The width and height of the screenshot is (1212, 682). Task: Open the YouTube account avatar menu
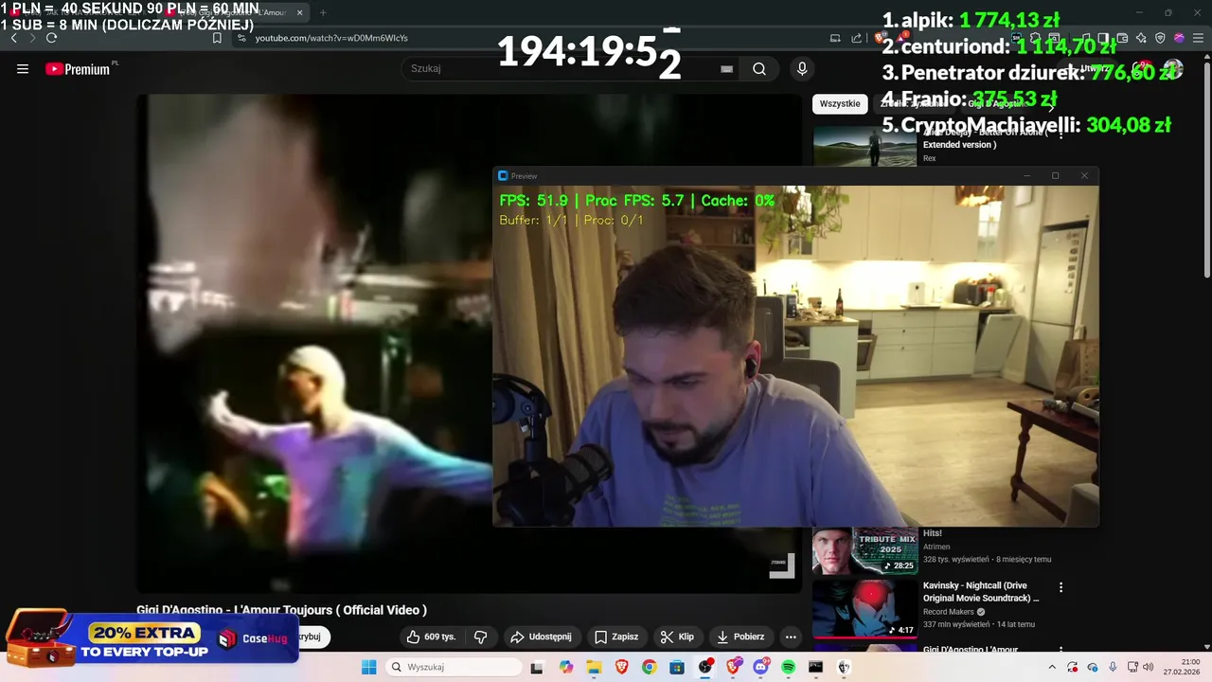tap(1173, 69)
